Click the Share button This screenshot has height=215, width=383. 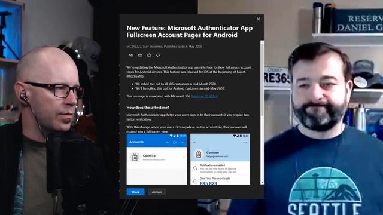(x=135, y=192)
